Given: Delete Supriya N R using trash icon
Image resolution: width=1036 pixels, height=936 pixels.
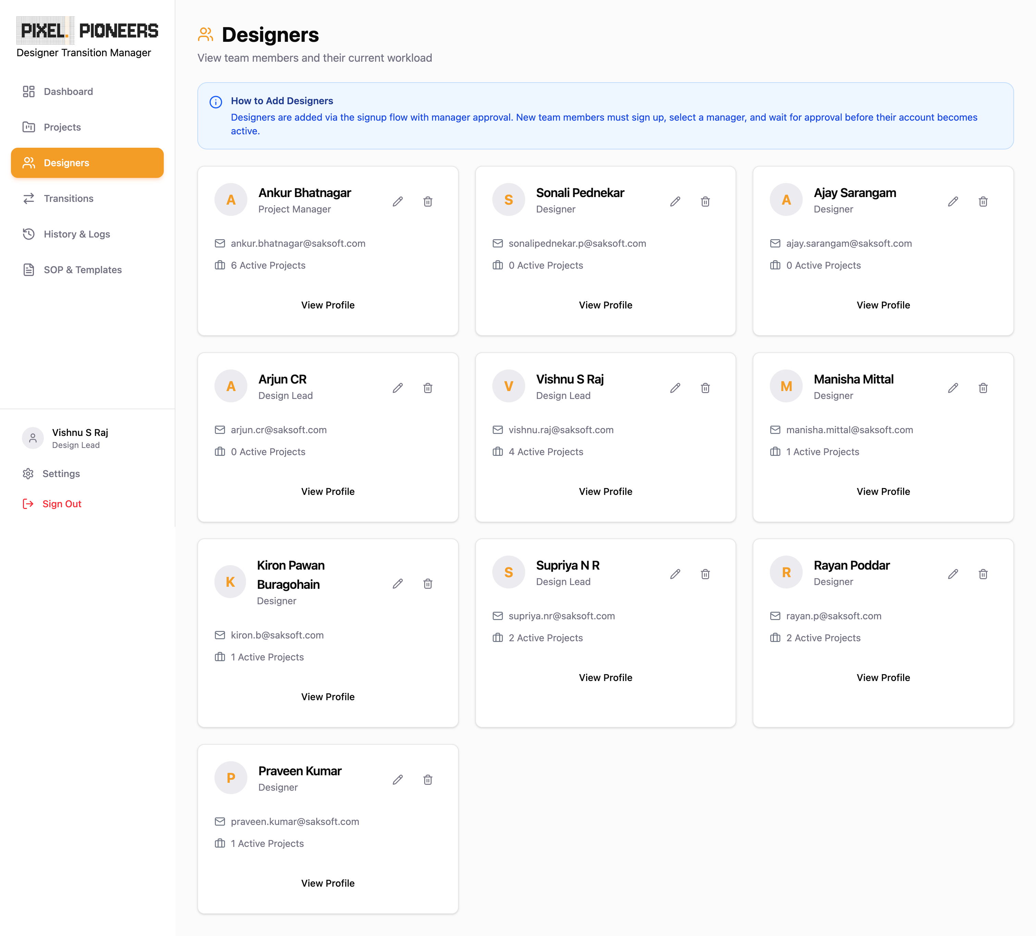Looking at the screenshot, I should [705, 574].
